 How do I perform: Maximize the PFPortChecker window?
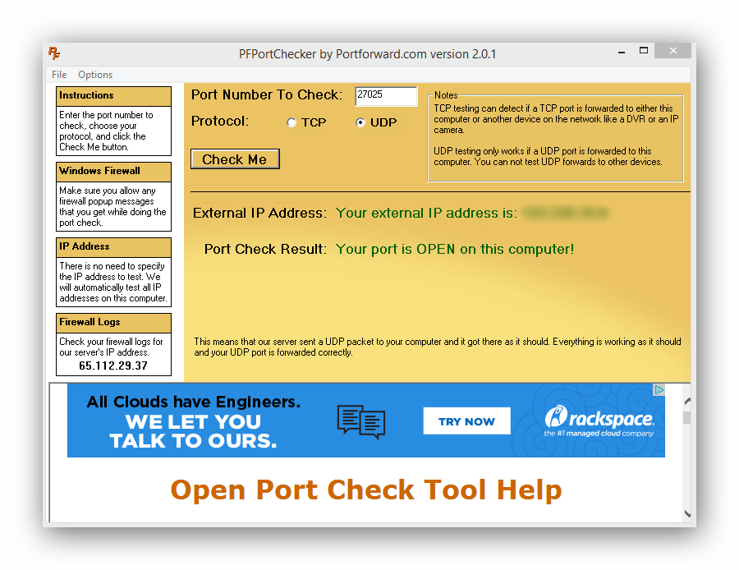(x=644, y=51)
